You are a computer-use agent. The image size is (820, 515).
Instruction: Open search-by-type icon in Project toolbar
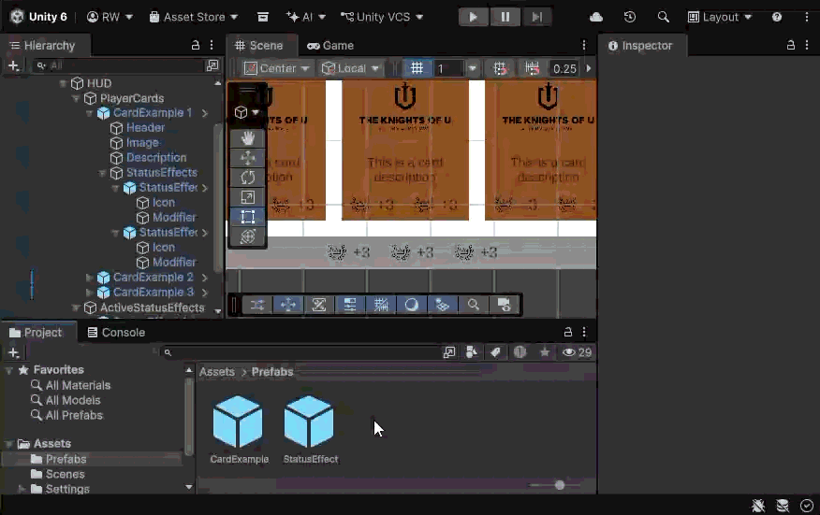point(472,352)
